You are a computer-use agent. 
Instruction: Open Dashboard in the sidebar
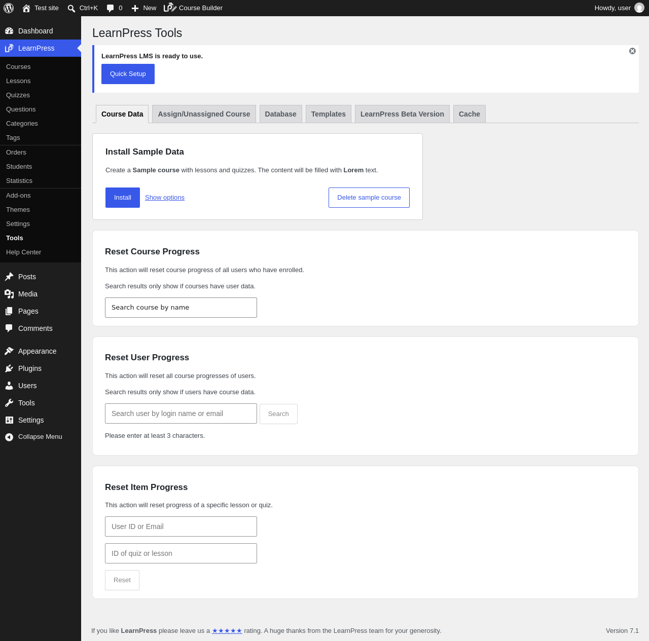[41, 31]
